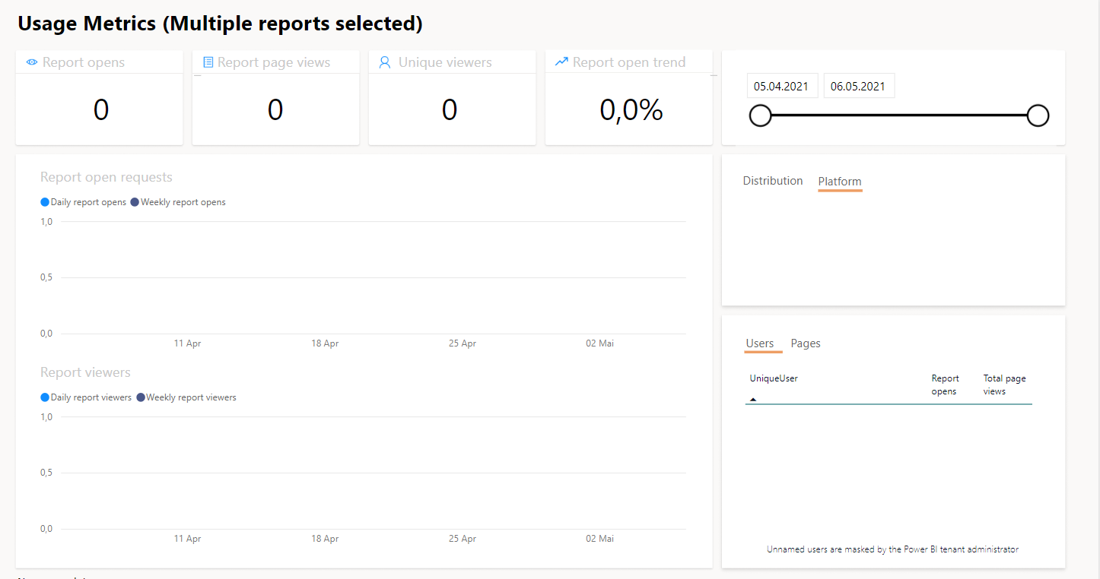1100x579 pixels.
Task: Click 02 Mai on the Report viewers chart axis
Action: click(599, 539)
